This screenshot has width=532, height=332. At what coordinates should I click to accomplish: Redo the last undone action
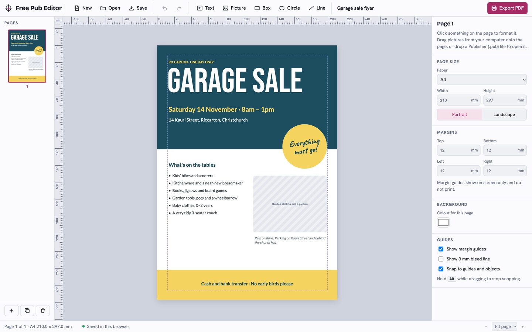[179, 8]
